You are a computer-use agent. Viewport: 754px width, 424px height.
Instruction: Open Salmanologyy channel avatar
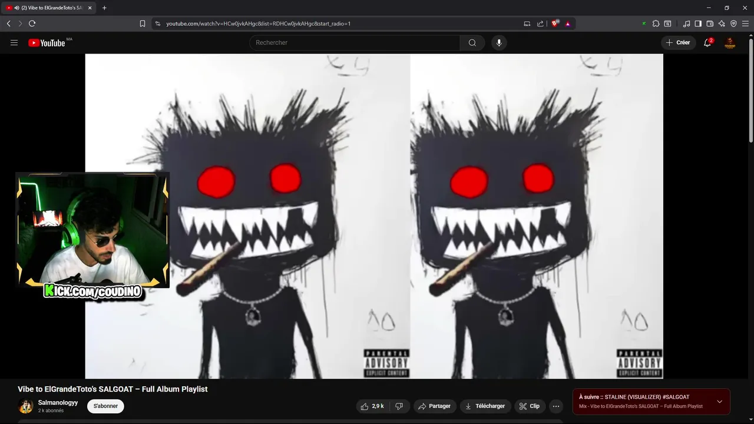pos(25,406)
